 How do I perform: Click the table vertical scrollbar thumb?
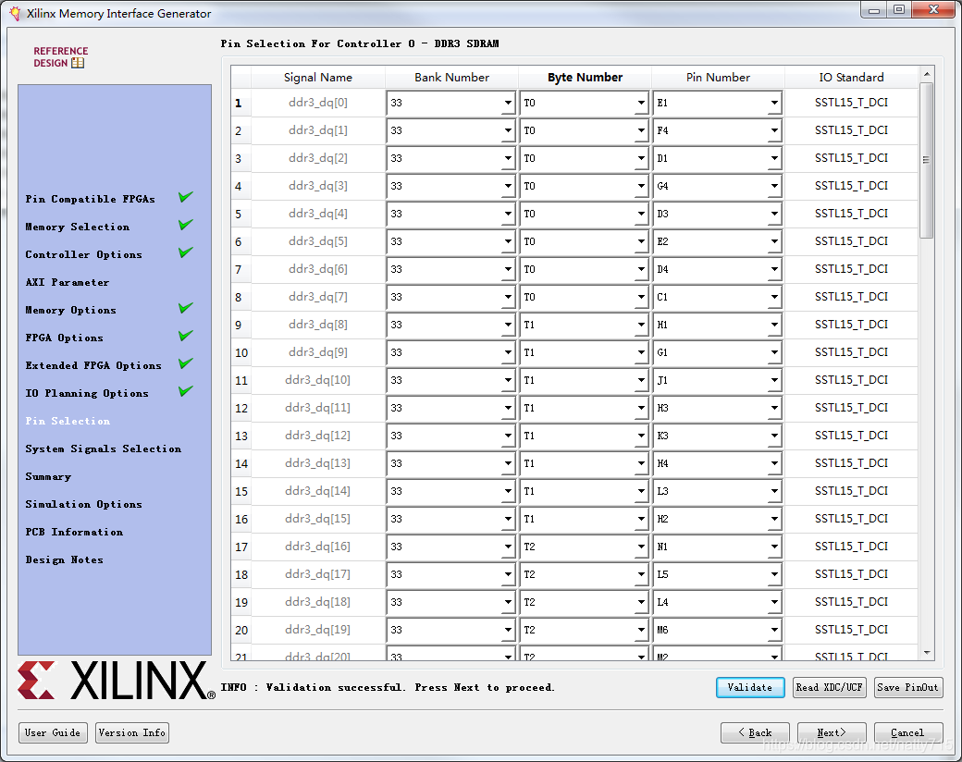coord(927,160)
